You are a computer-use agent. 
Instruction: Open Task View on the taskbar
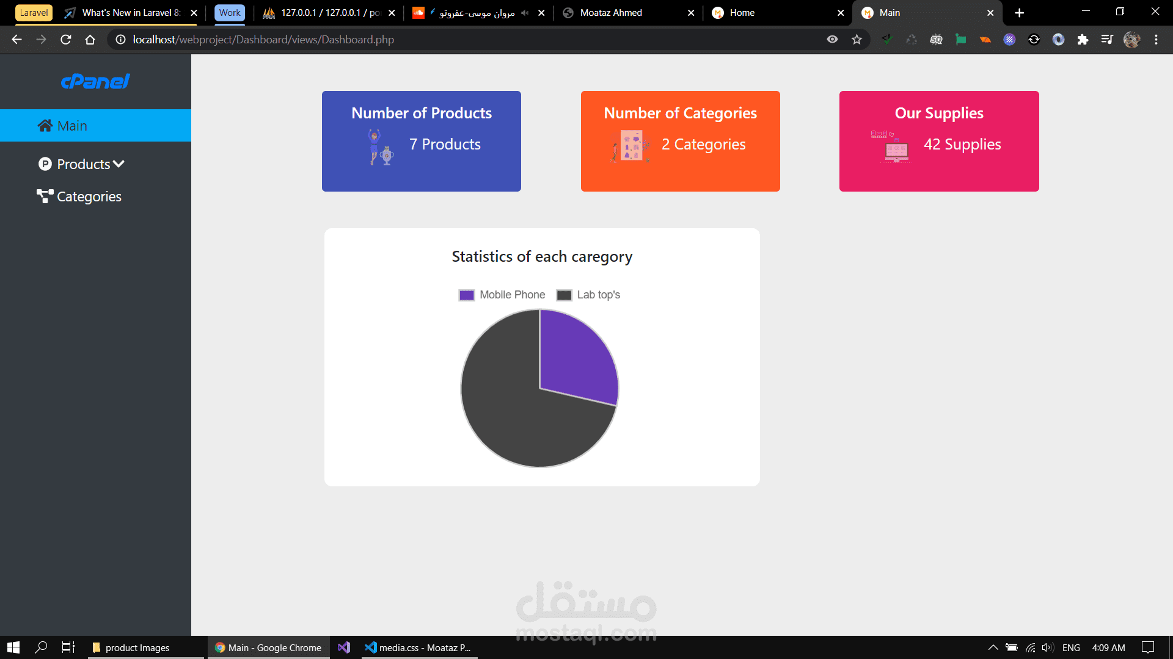coord(68,647)
